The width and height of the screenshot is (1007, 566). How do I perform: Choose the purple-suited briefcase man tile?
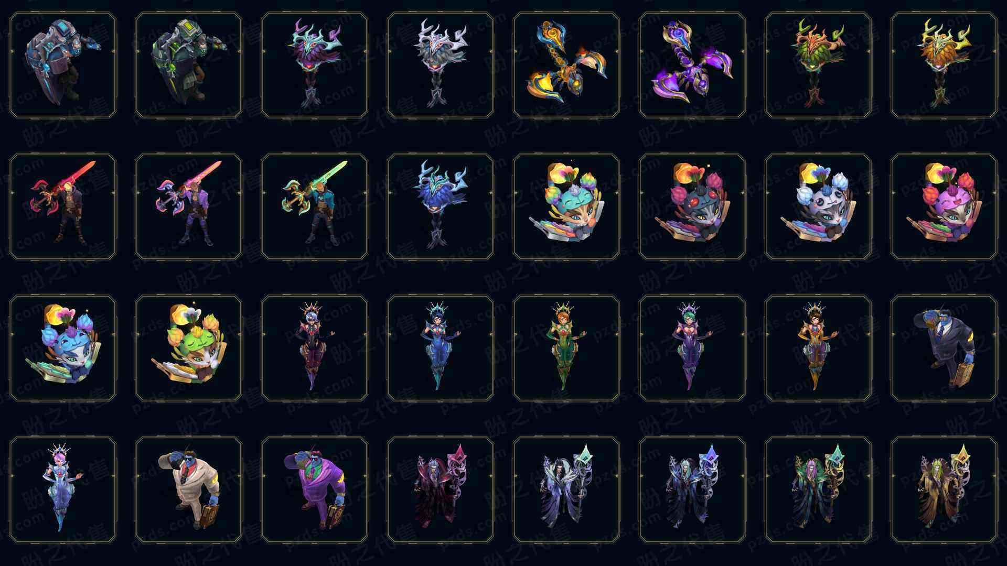315,489
